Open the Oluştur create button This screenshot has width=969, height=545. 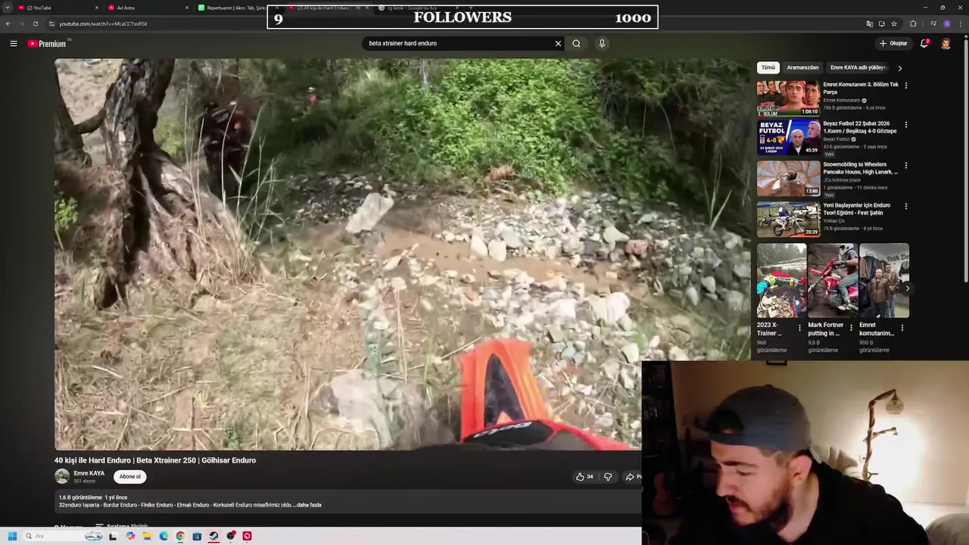[x=893, y=43]
